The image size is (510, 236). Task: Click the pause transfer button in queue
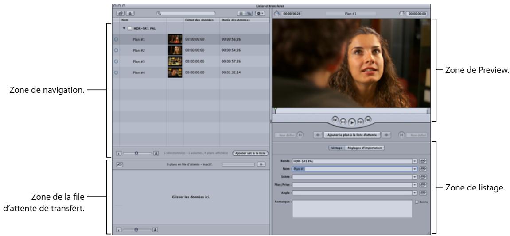(x=261, y=164)
